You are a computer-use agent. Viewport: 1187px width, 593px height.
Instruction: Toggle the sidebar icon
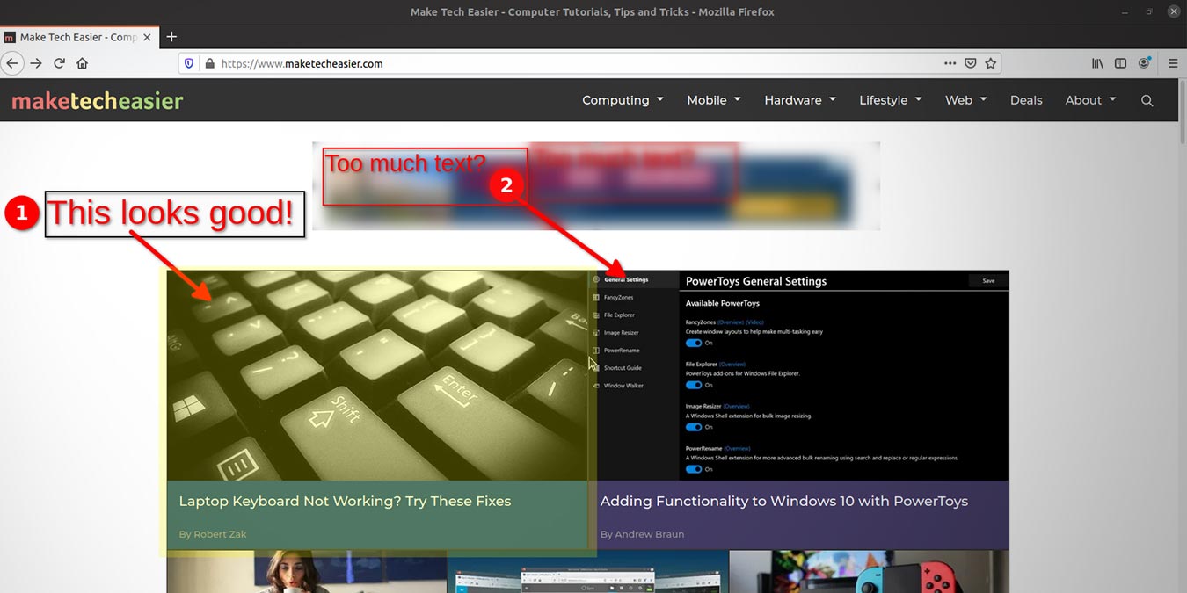click(x=1120, y=63)
